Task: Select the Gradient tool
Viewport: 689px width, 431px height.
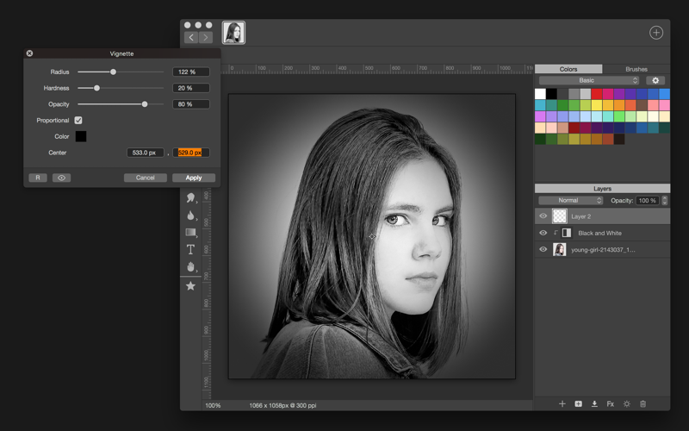Action: (x=190, y=233)
